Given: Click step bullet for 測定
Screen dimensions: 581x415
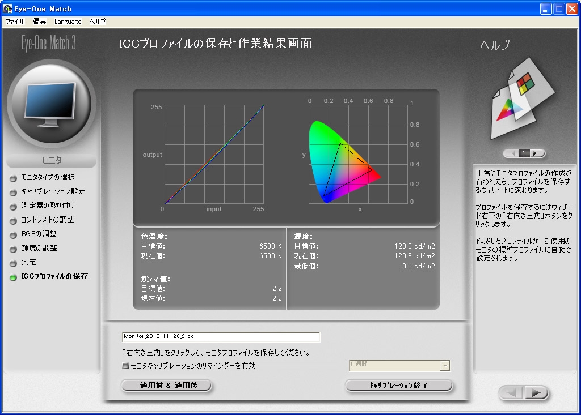Looking at the screenshot, I should point(14,263).
